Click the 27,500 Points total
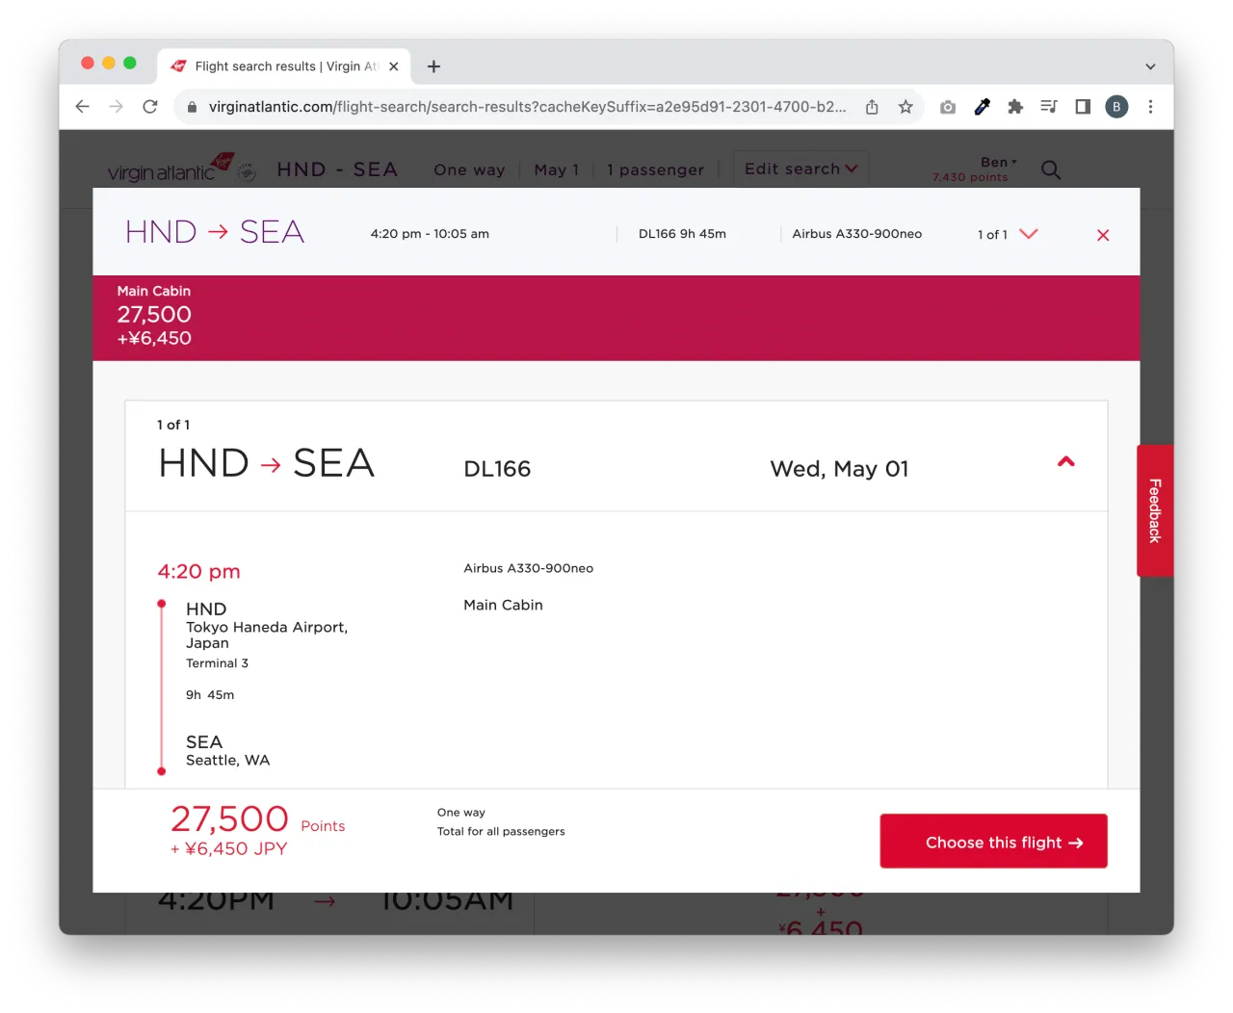This screenshot has width=1233, height=1013. tap(257, 819)
